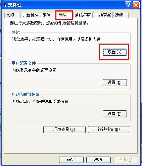The height and width of the screenshot is (166, 142).
Task: Click the 取消 button
Action: pos(98,160)
